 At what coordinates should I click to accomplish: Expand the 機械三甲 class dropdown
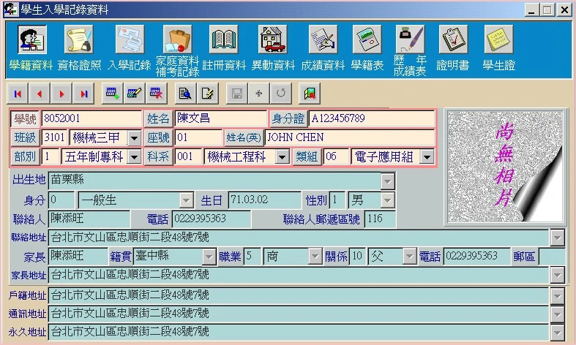[x=134, y=138]
